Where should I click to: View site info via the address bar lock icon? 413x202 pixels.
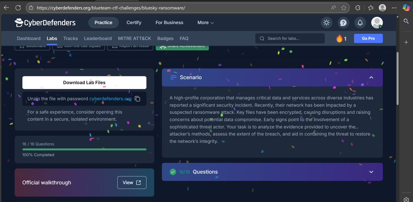31,8
